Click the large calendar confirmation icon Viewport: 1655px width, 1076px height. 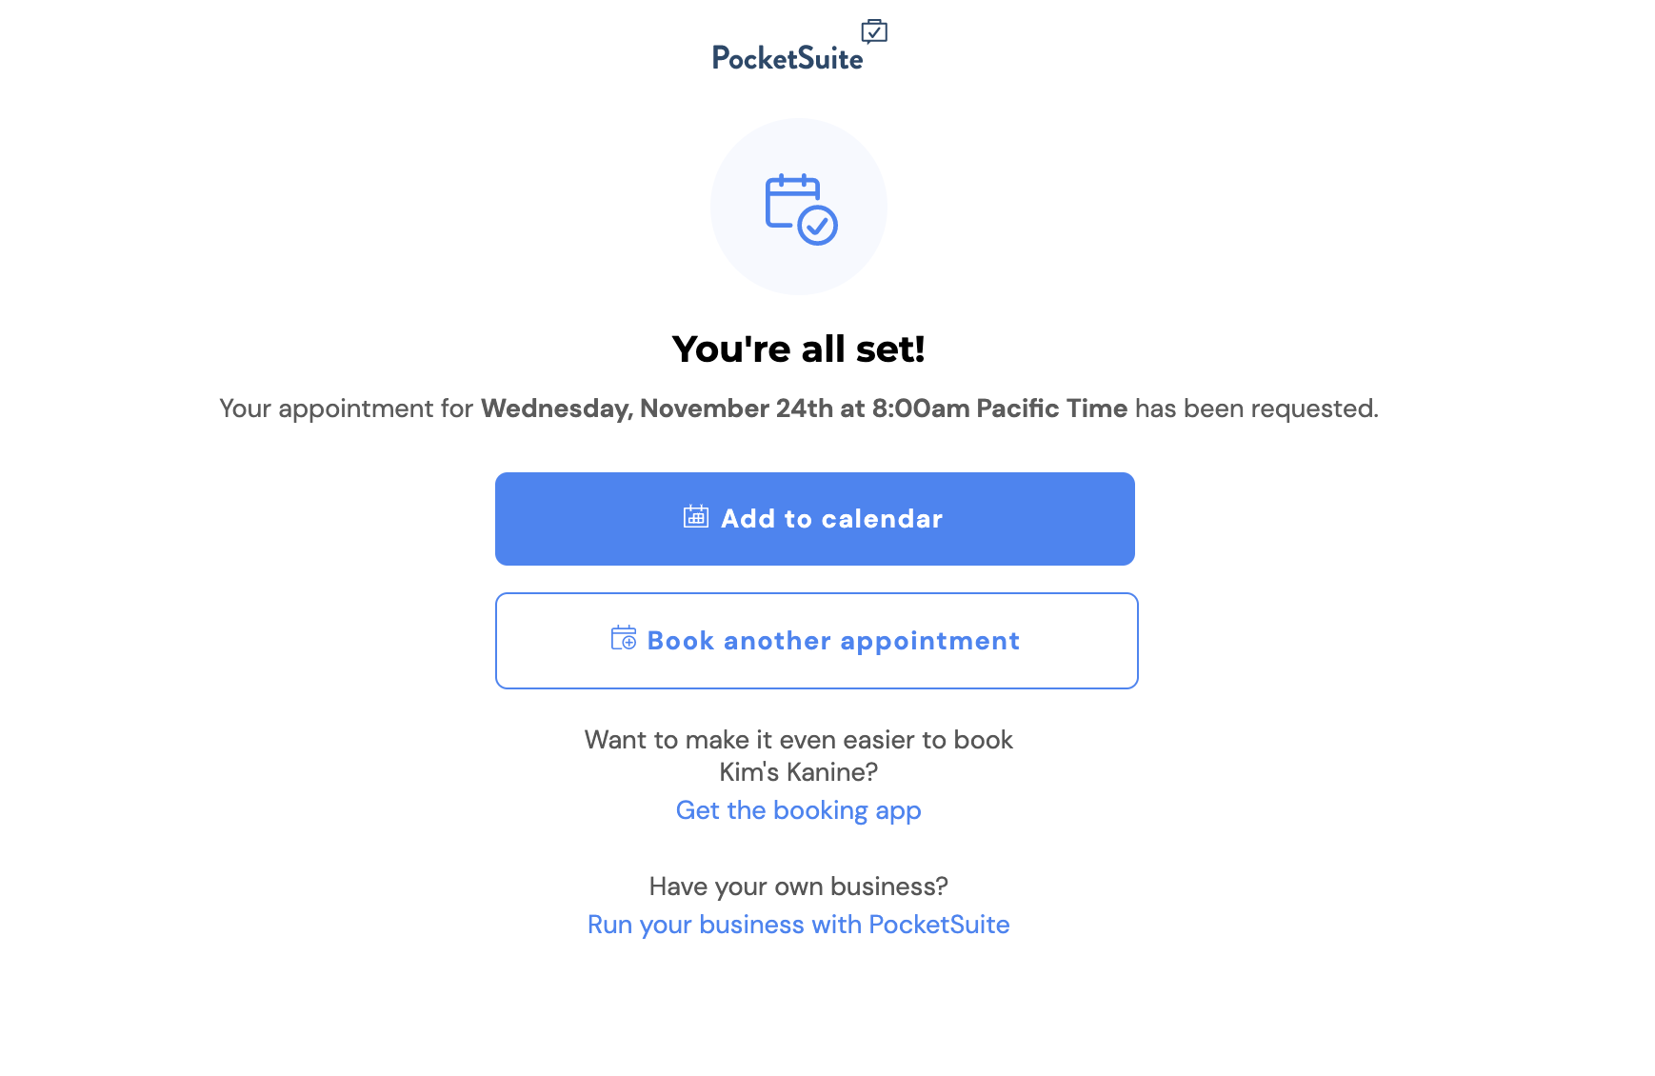pos(801,209)
